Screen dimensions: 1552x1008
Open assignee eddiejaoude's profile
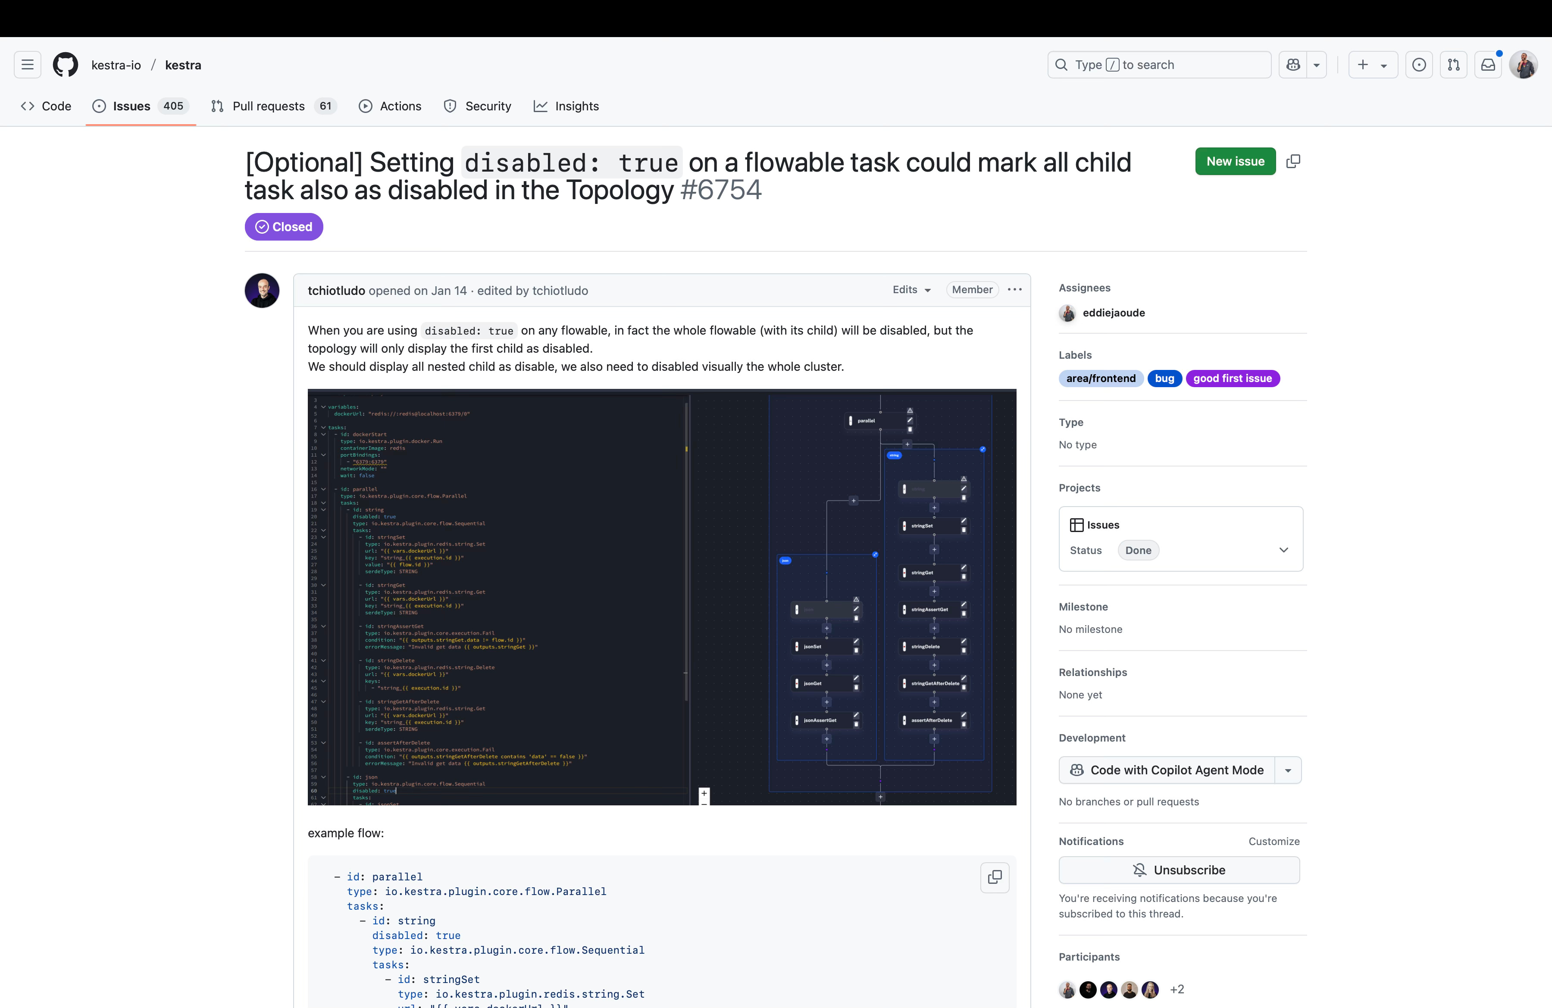click(x=1114, y=312)
